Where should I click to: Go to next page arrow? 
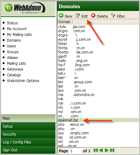[x=106, y=150]
